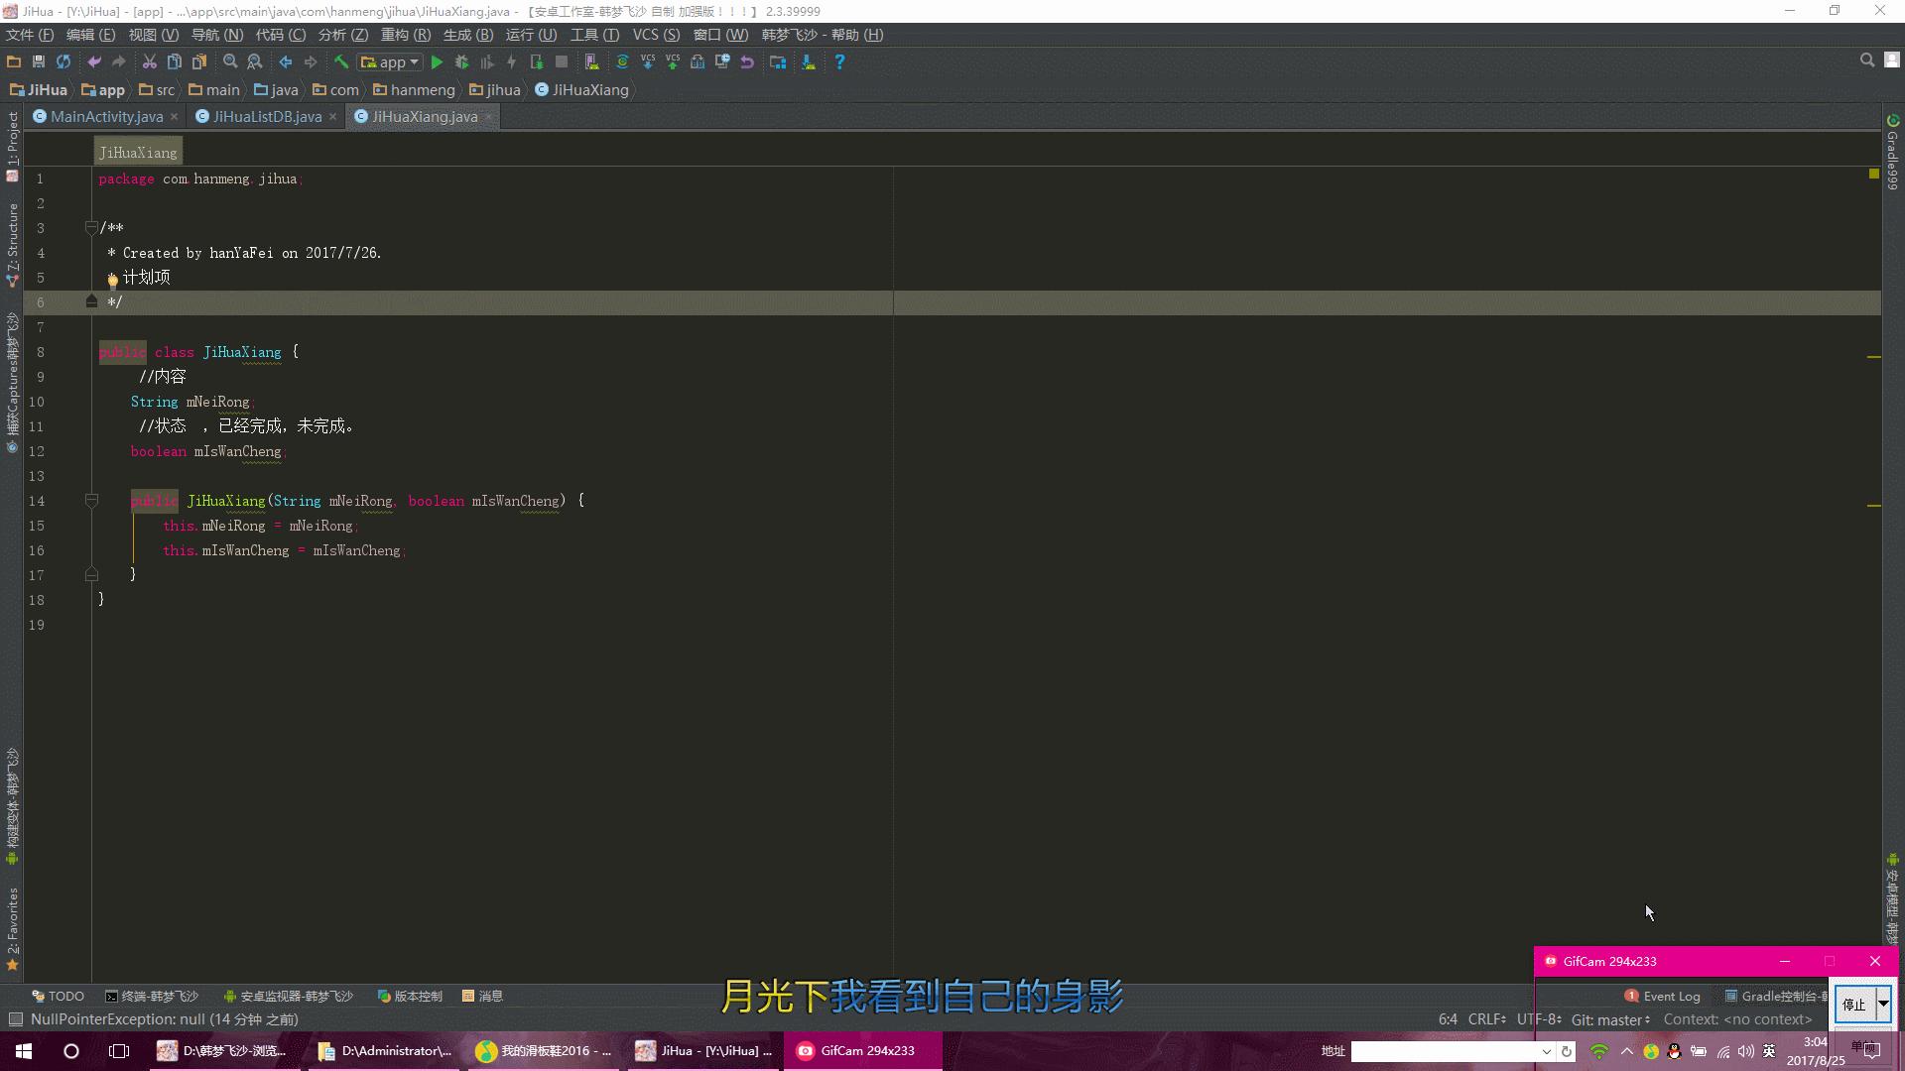Switch to MainActivity.java tab
The height and width of the screenshot is (1071, 1905).
click(104, 116)
